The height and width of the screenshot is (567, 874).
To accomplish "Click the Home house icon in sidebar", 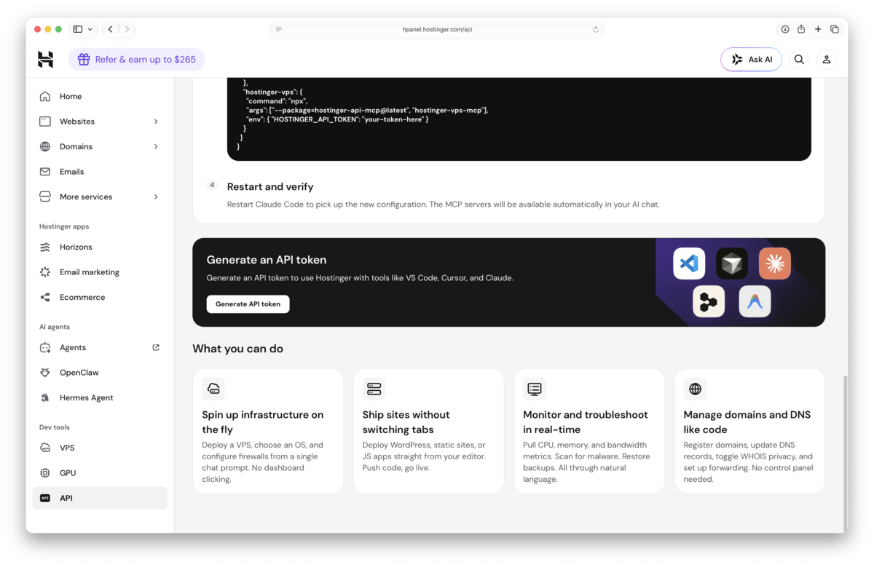I will pyautogui.click(x=45, y=96).
